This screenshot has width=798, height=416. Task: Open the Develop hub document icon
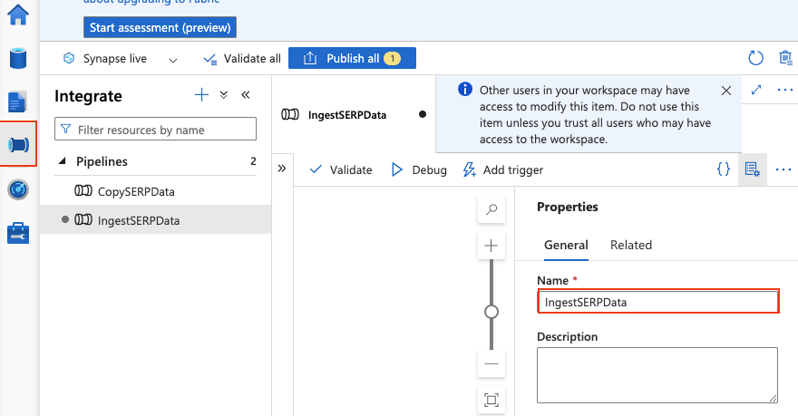[x=18, y=102]
